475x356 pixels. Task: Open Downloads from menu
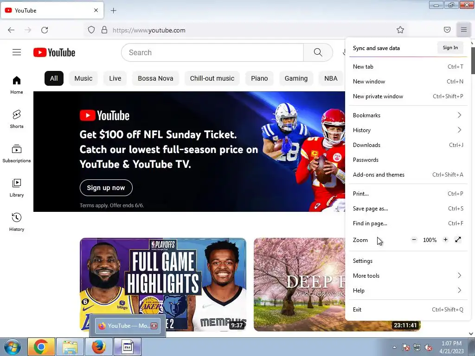pos(408,145)
